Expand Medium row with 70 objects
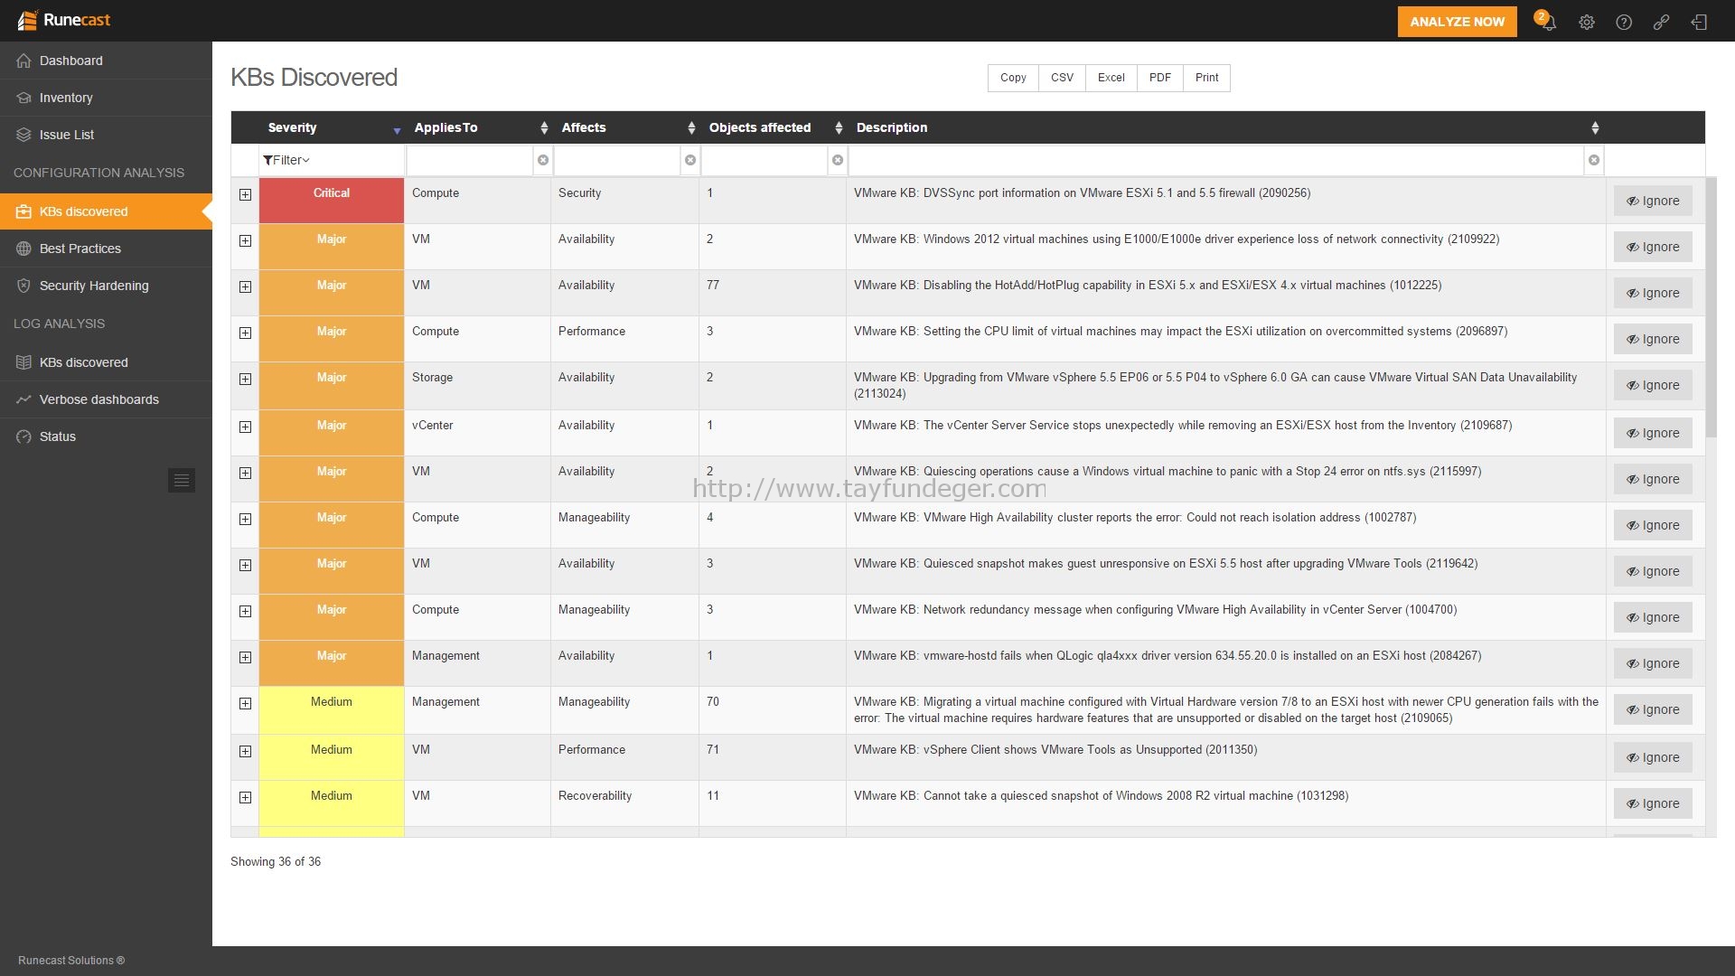 point(245,703)
